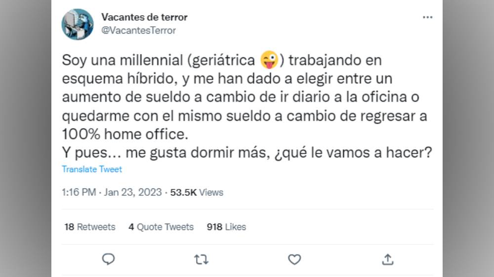
Task: Click the Translate Tweet link
Action: pyautogui.click(x=92, y=169)
